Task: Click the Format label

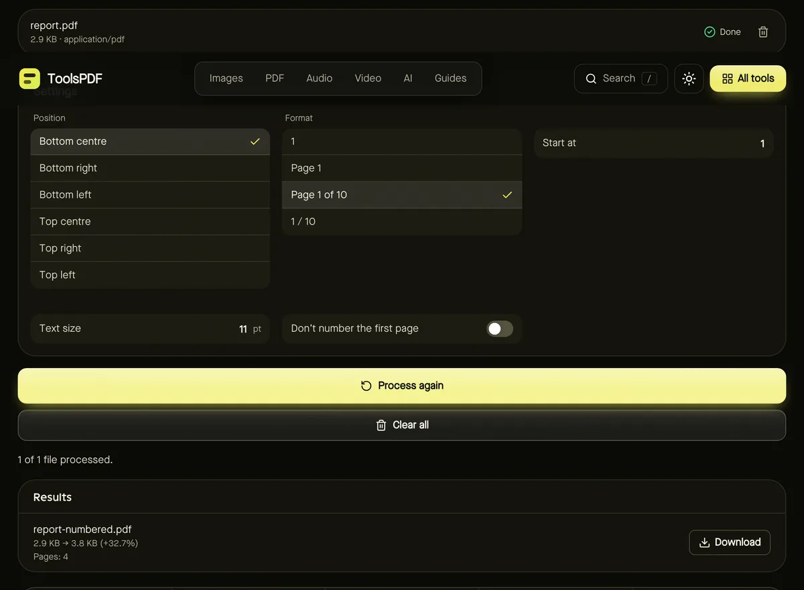Action: 299,118
